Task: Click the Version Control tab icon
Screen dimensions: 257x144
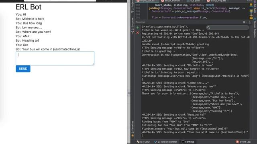Action: (x=155, y=142)
